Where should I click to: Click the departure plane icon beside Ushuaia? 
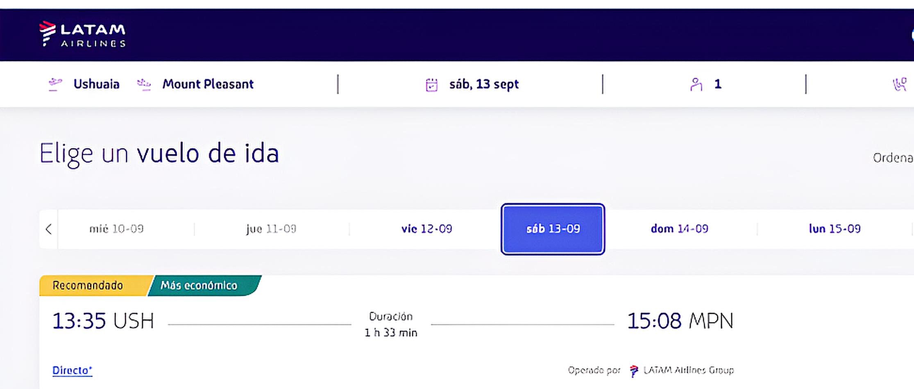[x=55, y=84]
